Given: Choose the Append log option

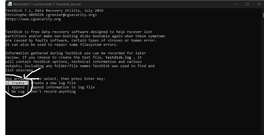Looking at the screenshot, I should click(18, 87).
